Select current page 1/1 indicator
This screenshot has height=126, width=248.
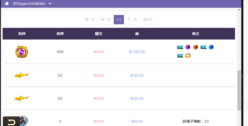point(119,20)
